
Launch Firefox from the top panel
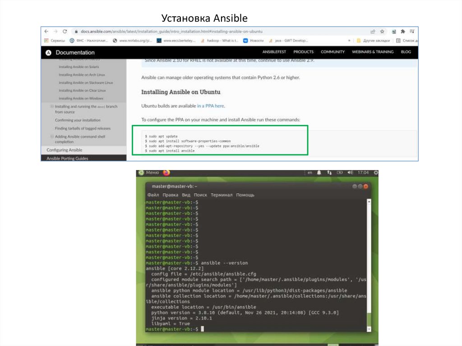point(166,173)
